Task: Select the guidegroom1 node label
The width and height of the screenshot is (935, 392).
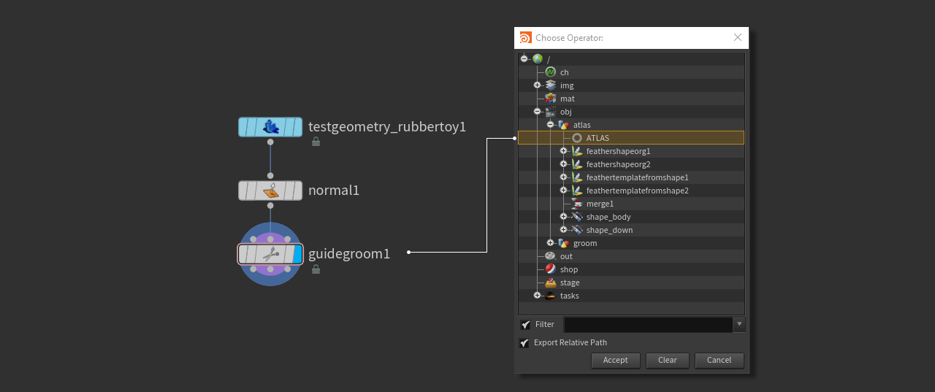Action: [x=349, y=254]
